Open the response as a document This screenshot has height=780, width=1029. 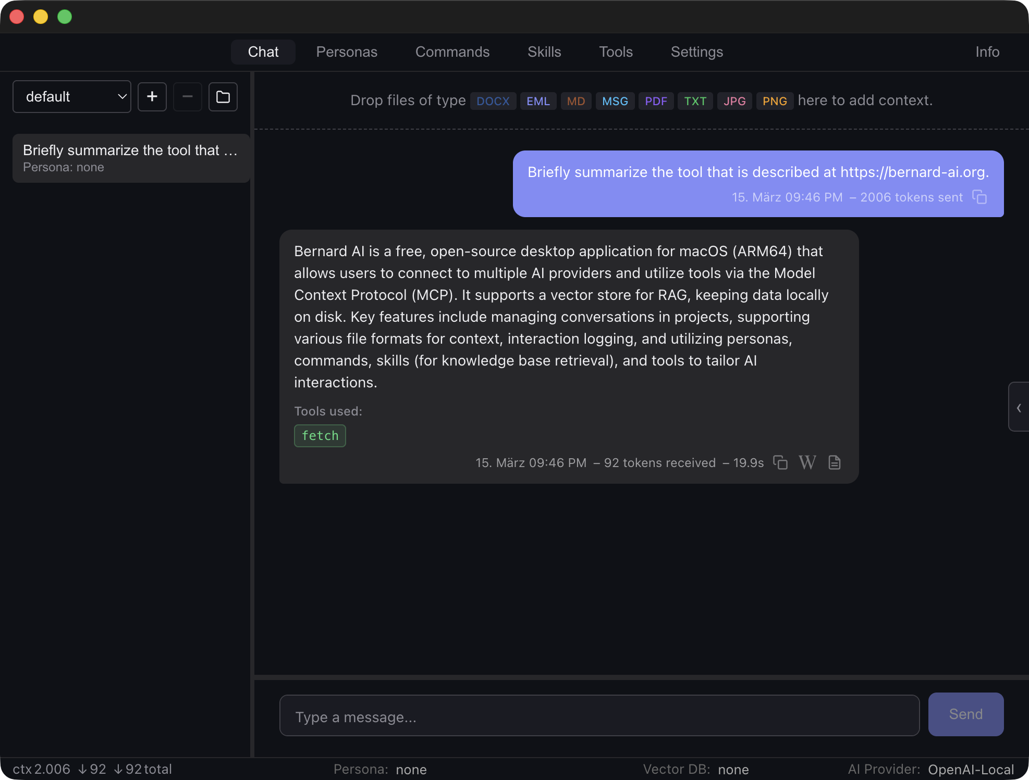coord(834,462)
